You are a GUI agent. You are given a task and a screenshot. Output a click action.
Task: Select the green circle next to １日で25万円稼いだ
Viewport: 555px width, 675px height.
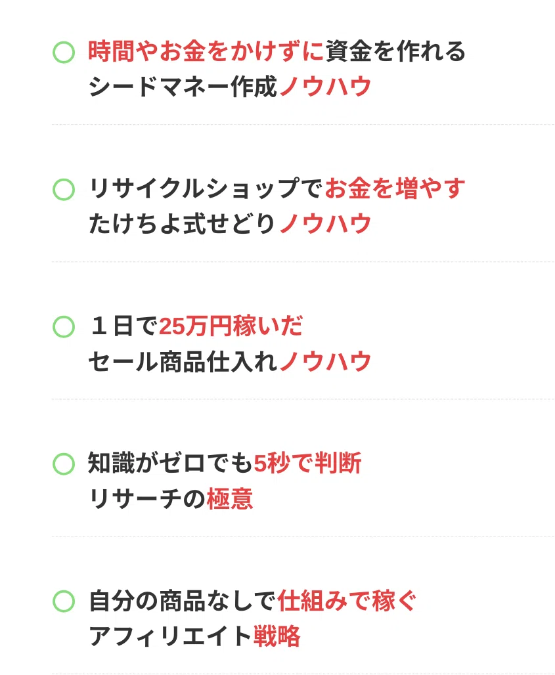click(x=64, y=326)
